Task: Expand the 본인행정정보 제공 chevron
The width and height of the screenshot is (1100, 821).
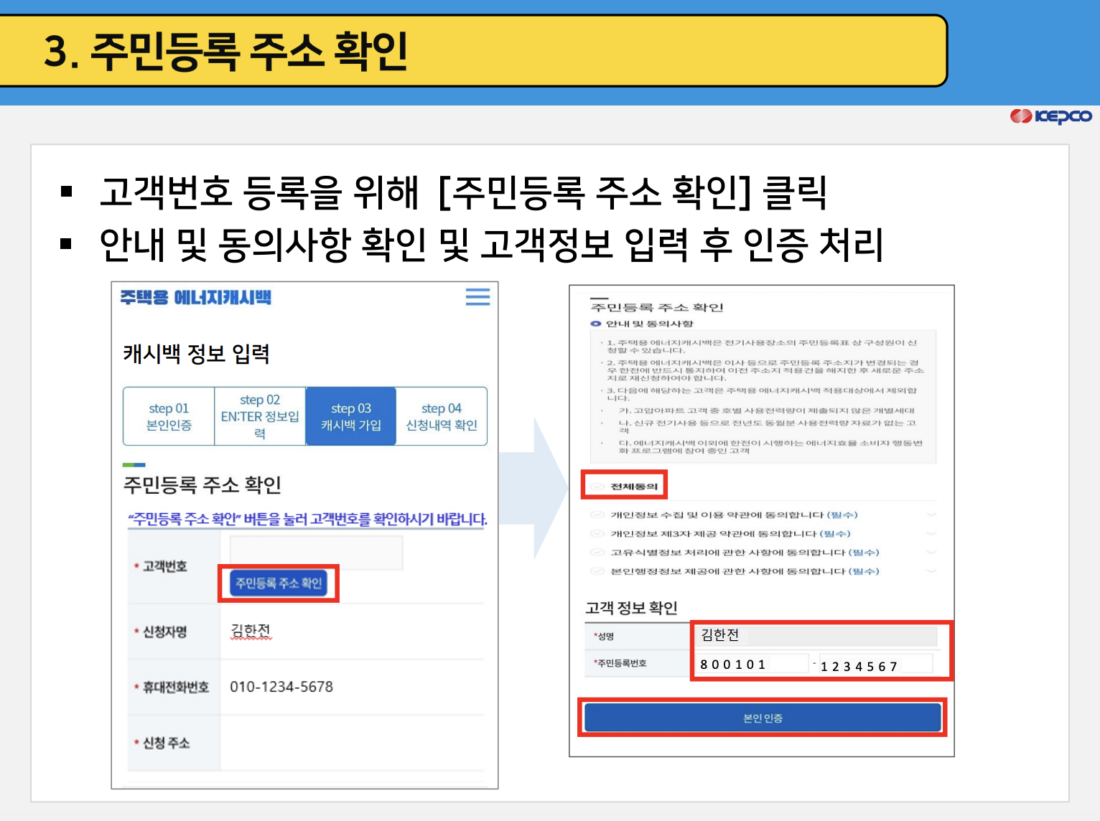Action: pos(931,571)
